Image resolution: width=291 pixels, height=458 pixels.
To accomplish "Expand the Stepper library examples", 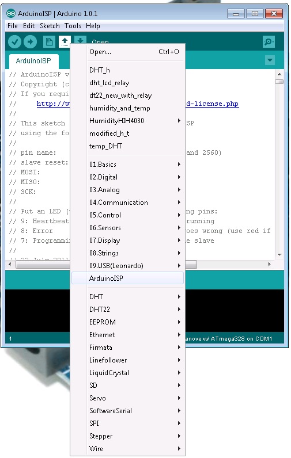I will tap(127, 436).
